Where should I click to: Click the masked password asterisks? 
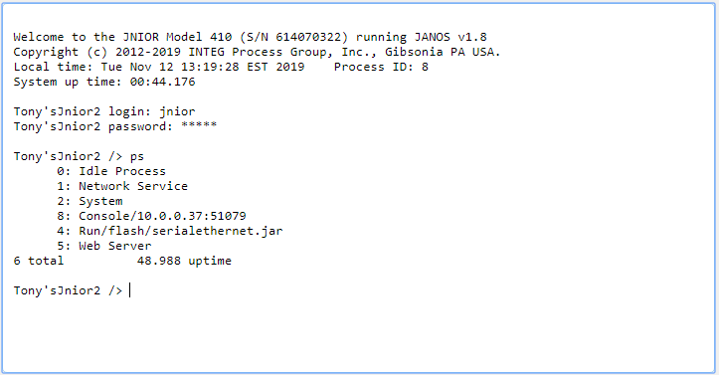199,125
